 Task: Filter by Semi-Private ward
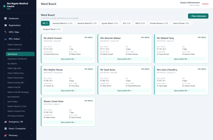pyautogui.click(x=181, y=23)
